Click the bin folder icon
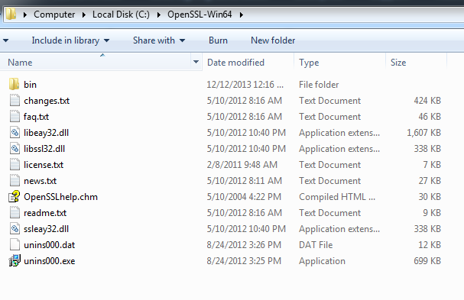This screenshot has width=464, height=300. (x=15, y=84)
